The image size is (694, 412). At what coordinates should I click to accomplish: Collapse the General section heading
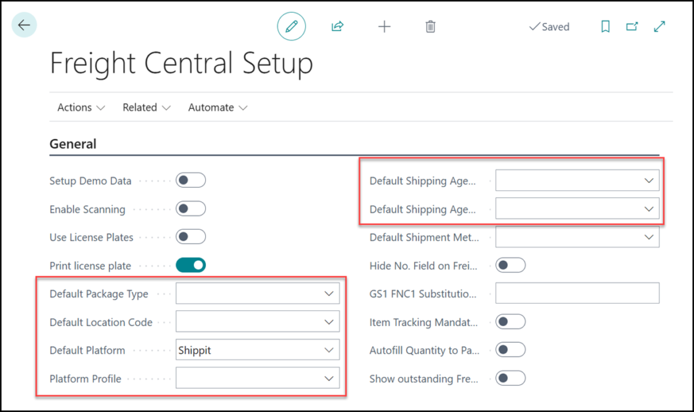click(73, 144)
